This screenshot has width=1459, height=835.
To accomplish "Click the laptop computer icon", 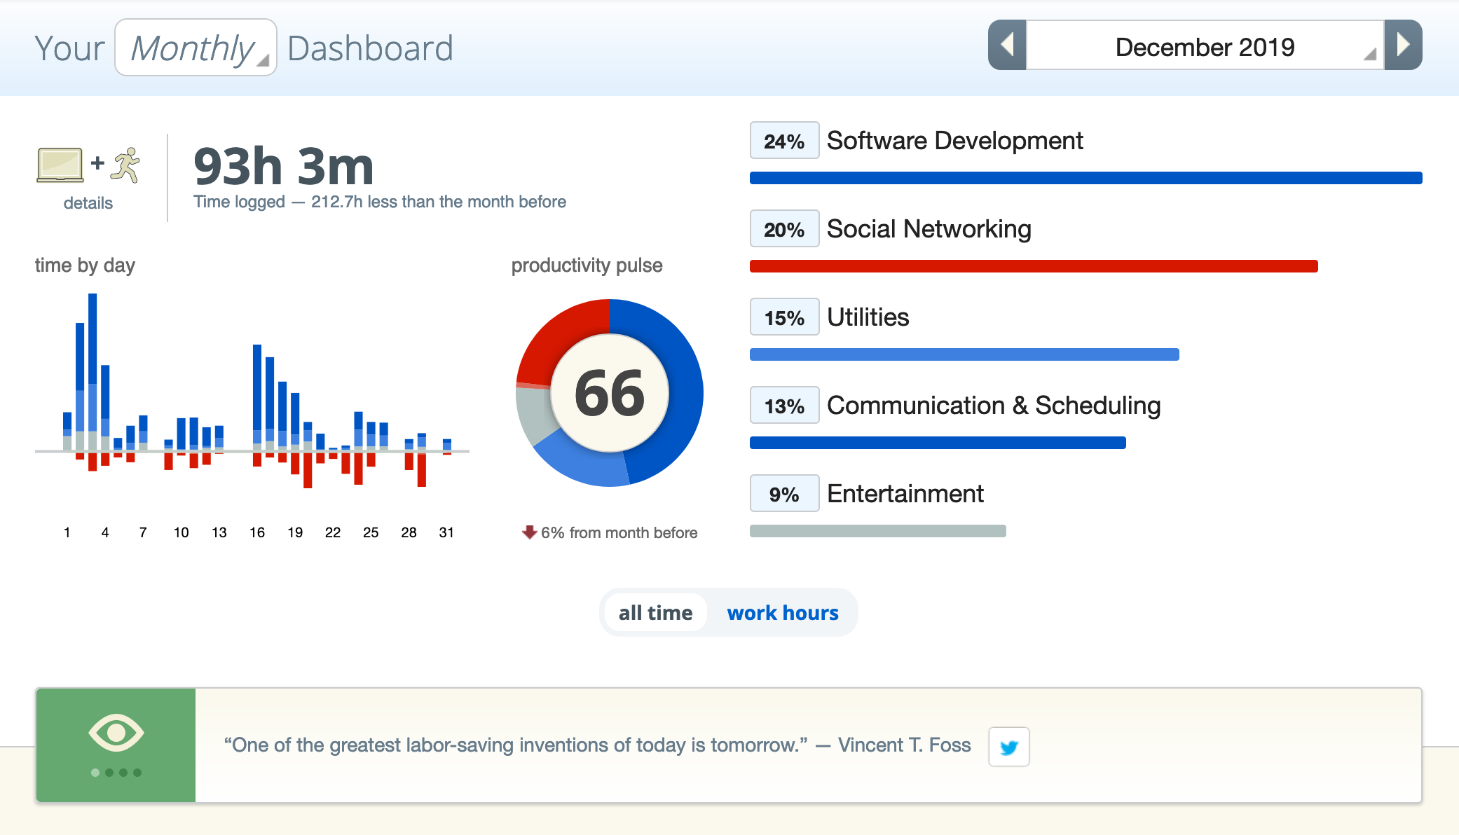I will 60,165.
